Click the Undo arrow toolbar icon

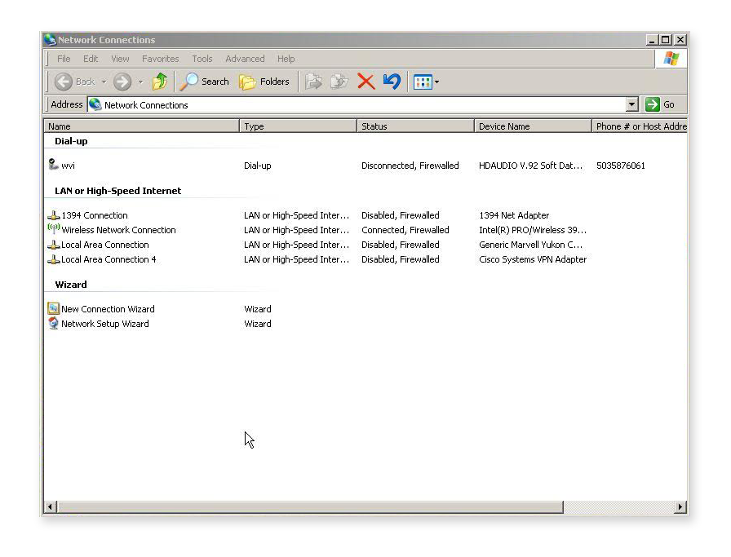tap(391, 81)
